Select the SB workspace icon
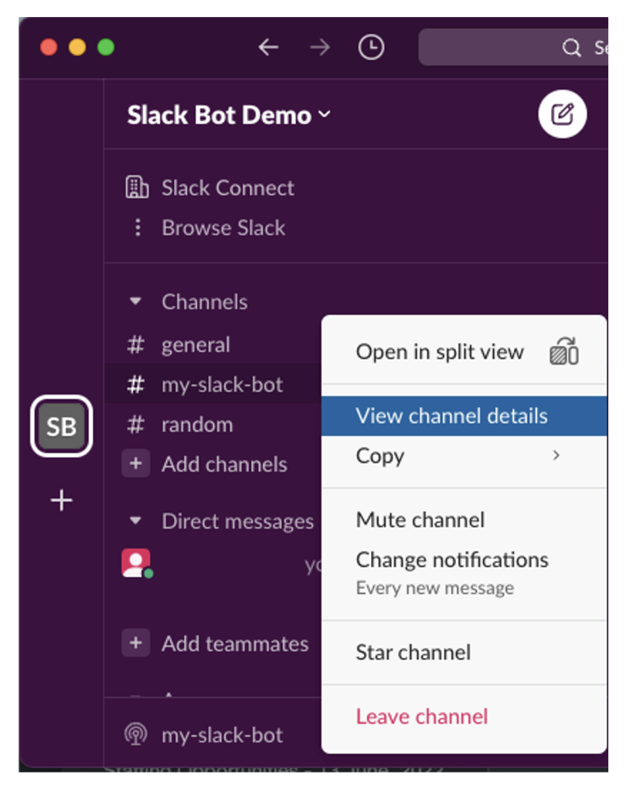The width and height of the screenshot is (626, 791). click(x=61, y=426)
